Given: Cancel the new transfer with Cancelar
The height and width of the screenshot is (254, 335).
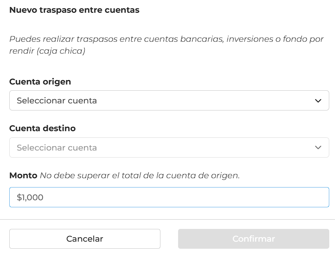Looking at the screenshot, I should pyautogui.click(x=85, y=239).
